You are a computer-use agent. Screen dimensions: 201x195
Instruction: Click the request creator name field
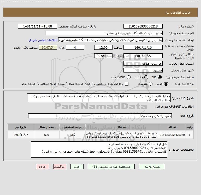click(x=110, y=40)
